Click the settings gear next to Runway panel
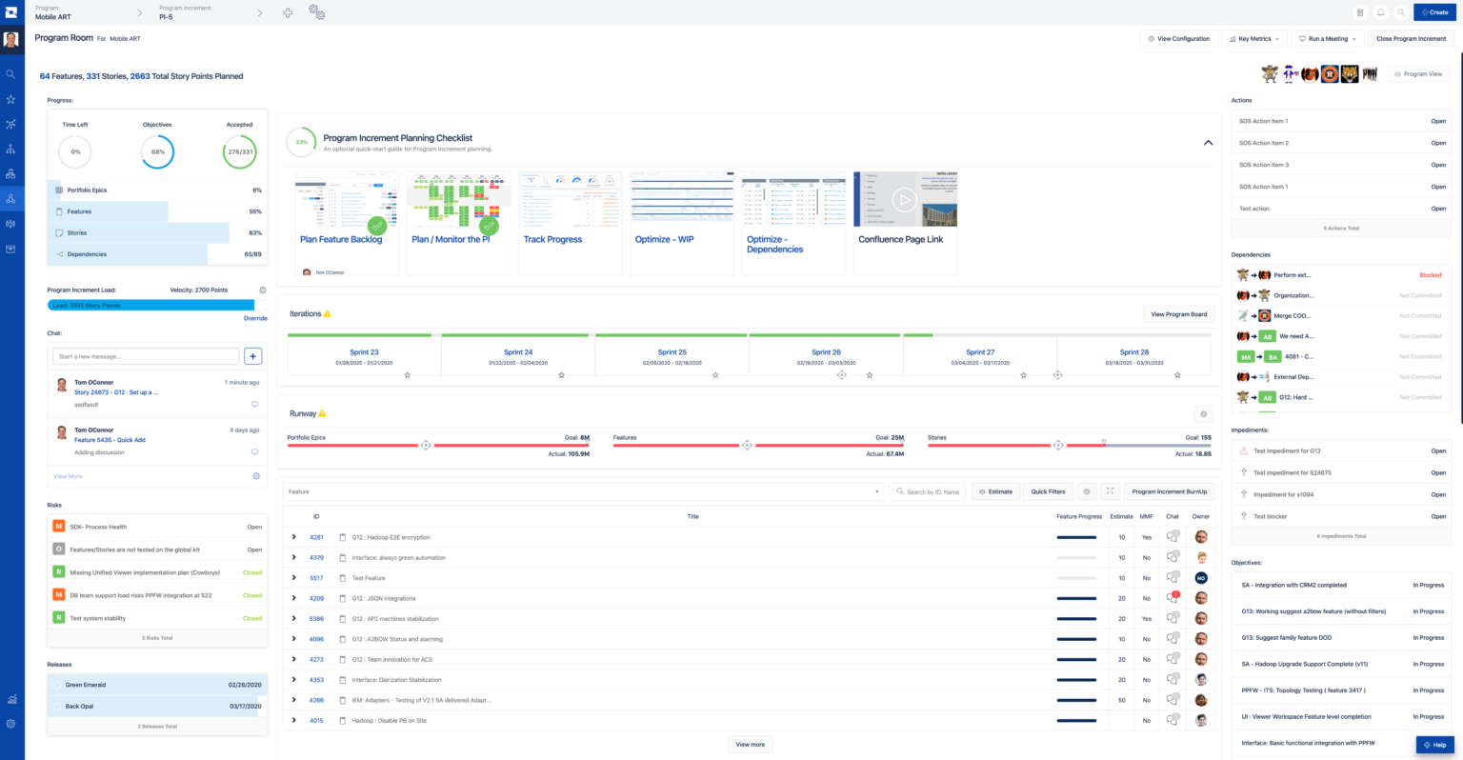1463x760 pixels. point(1203,414)
